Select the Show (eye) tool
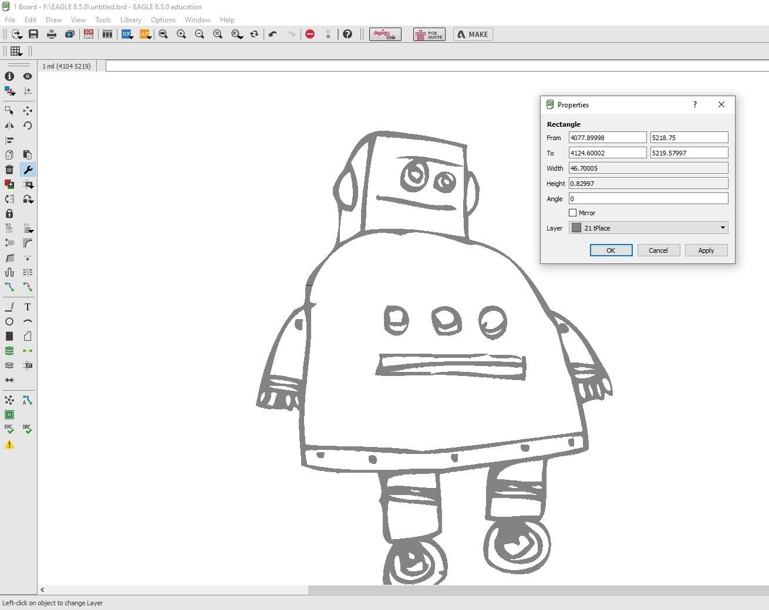 28,76
